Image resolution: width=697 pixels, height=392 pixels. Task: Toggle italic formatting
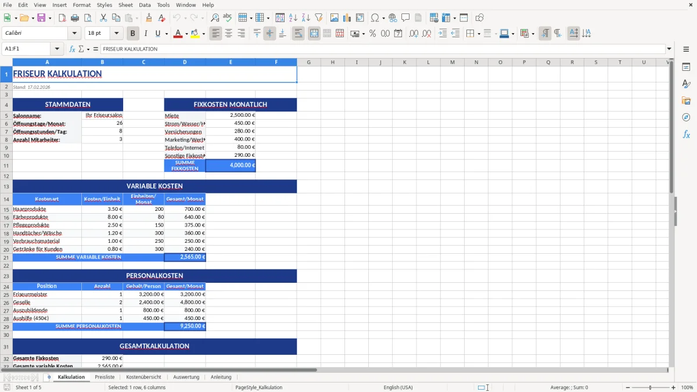[x=146, y=33]
